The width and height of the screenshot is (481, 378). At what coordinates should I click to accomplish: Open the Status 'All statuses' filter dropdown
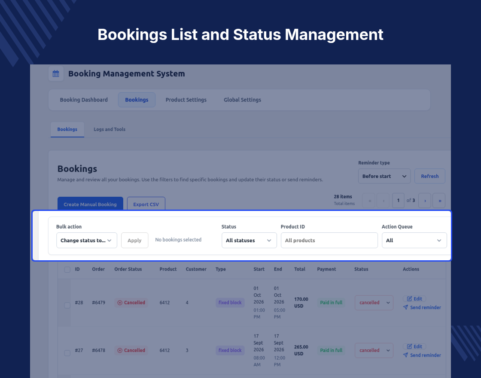(x=249, y=240)
